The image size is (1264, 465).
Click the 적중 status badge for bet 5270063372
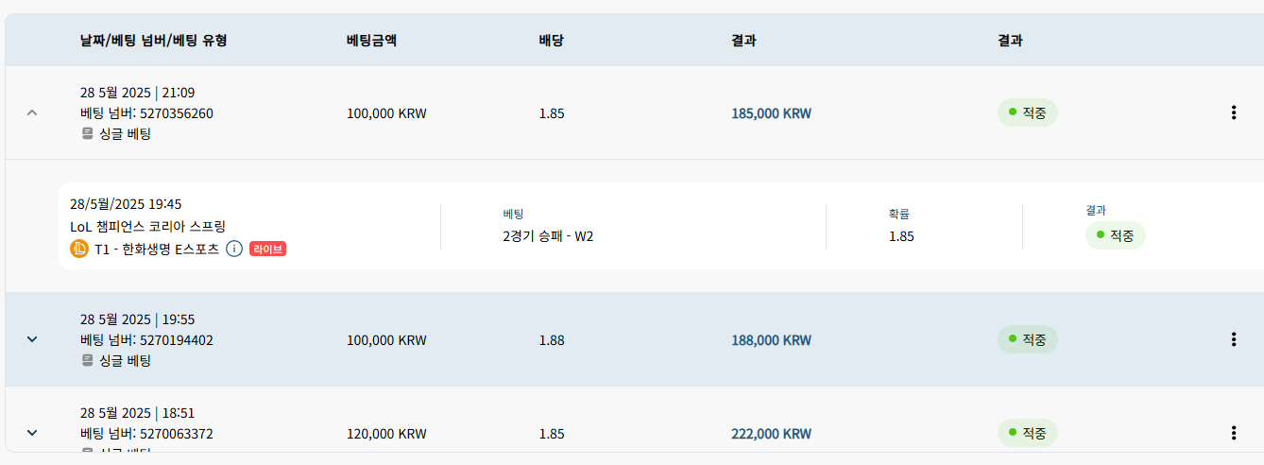1028,433
